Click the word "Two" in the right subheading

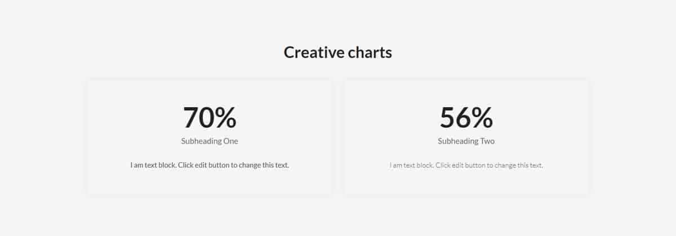point(487,141)
